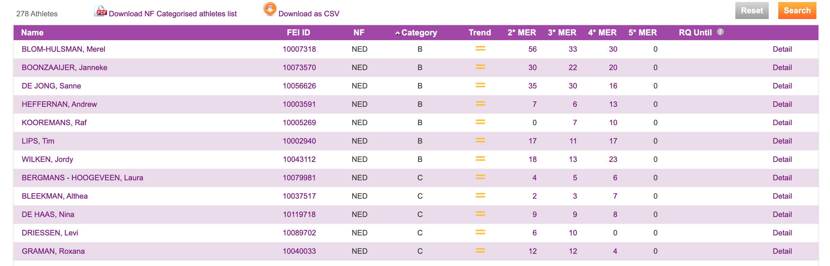Sort table by Name column header
Viewport: 830px width, 266px height.
pos(32,33)
